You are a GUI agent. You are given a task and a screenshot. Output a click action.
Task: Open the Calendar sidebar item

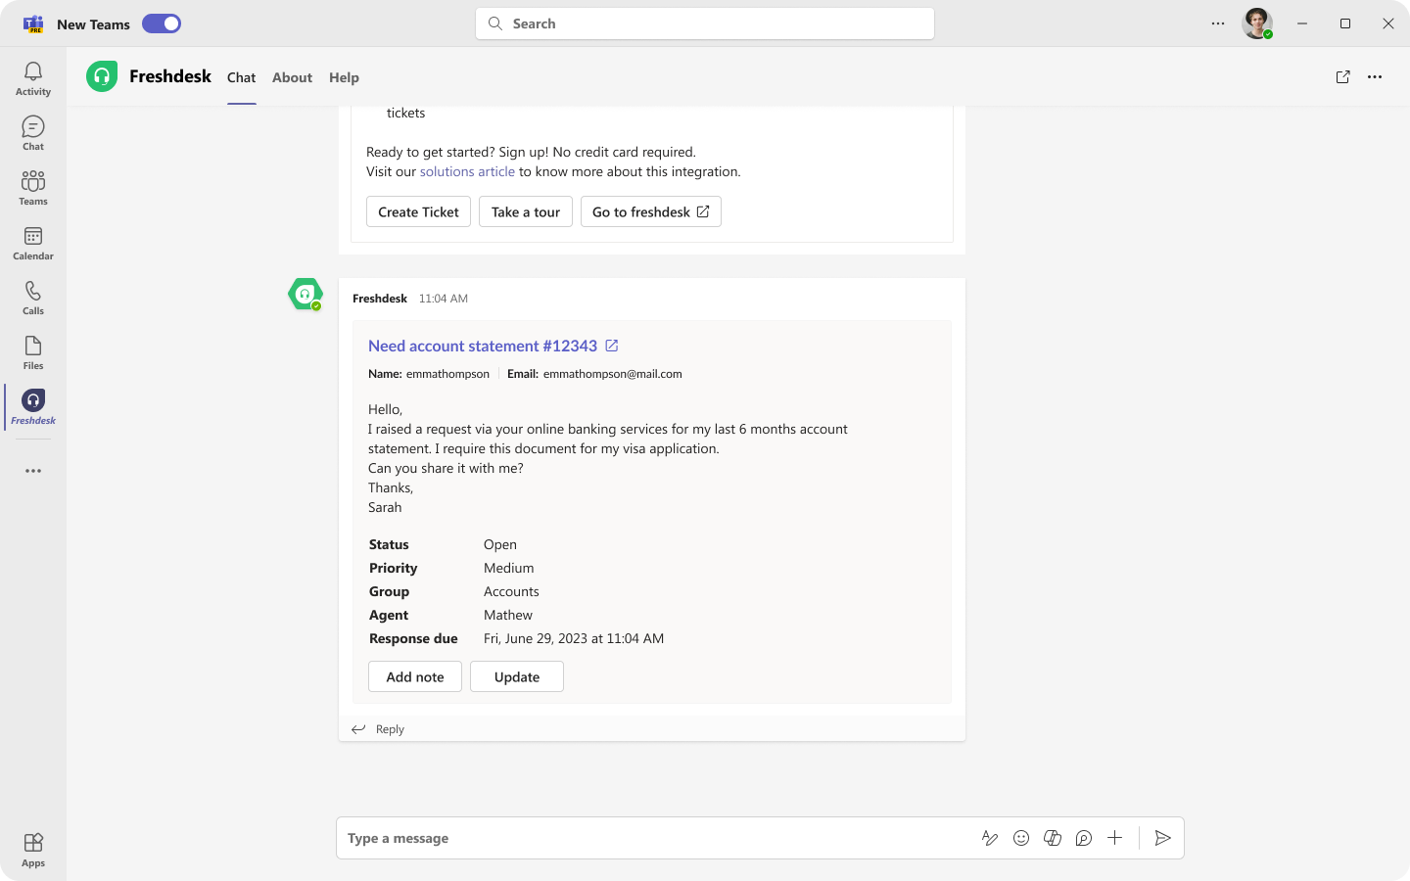[33, 243]
